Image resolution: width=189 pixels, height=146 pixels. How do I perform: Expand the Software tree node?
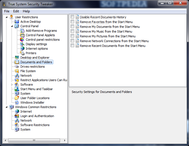(x=12, y=85)
